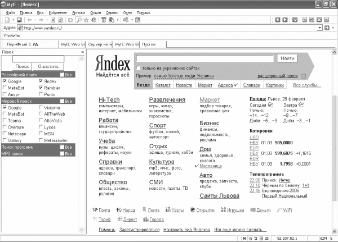Image resolution: width=338 pixels, height=242 pixels.
Task: Close the Поиск side panel
Action: 82,52
